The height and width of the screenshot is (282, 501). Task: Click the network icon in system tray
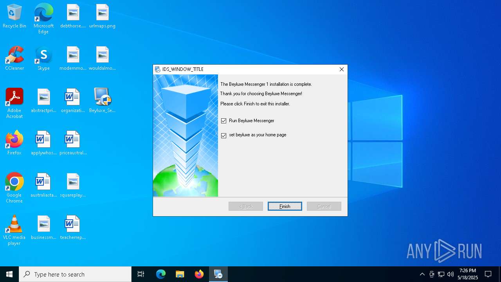point(441,274)
